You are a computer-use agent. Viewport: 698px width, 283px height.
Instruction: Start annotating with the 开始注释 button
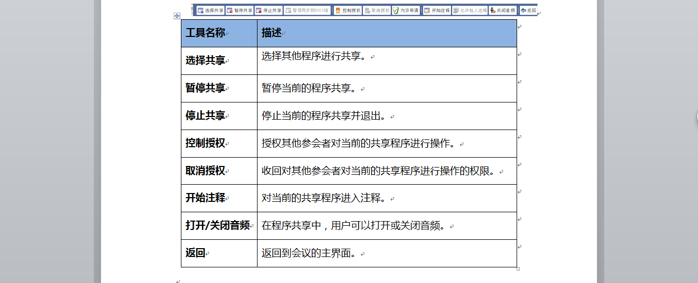[436, 10]
